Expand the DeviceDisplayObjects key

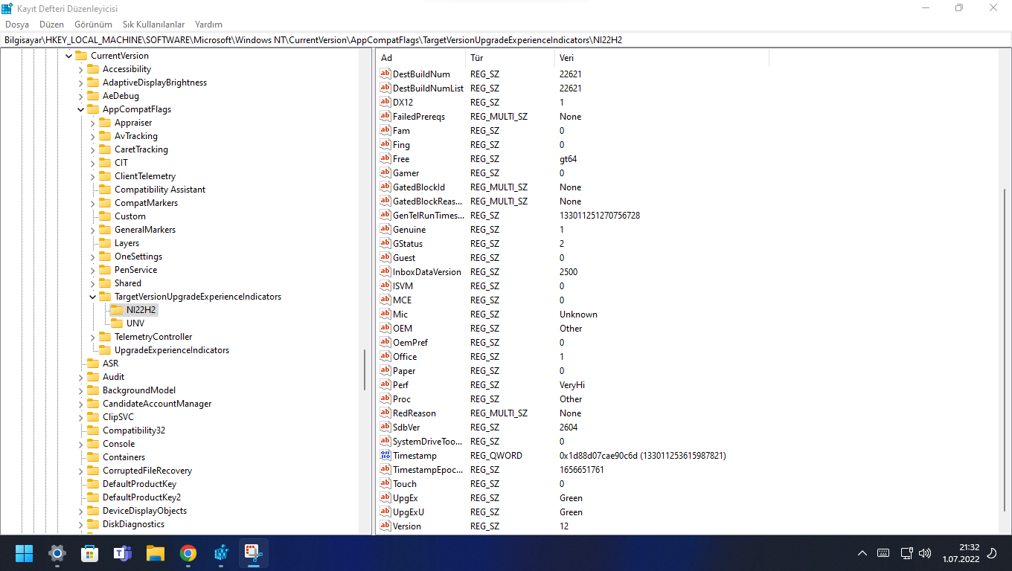click(81, 511)
